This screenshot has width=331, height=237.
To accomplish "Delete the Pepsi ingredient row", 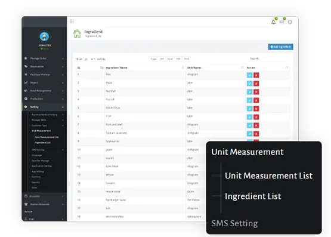I will click(256, 84).
